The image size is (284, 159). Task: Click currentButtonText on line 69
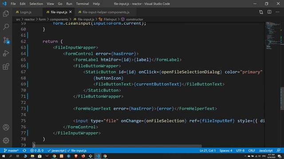click(158, 84)
